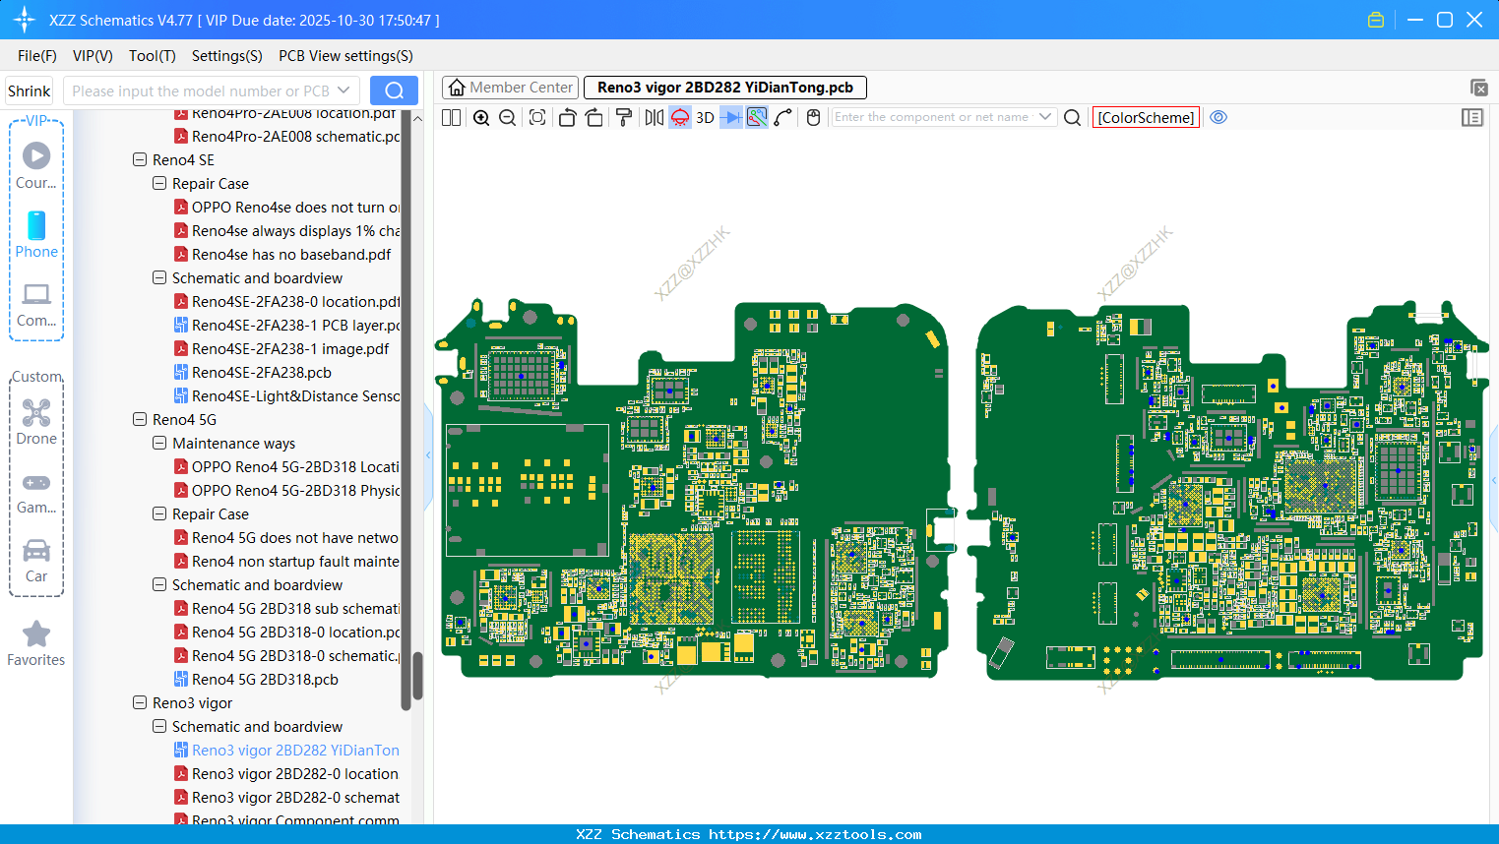1499x844 pixels.
Task: Collapse the Reno4 SE tree node
Action: pos(140,159)
